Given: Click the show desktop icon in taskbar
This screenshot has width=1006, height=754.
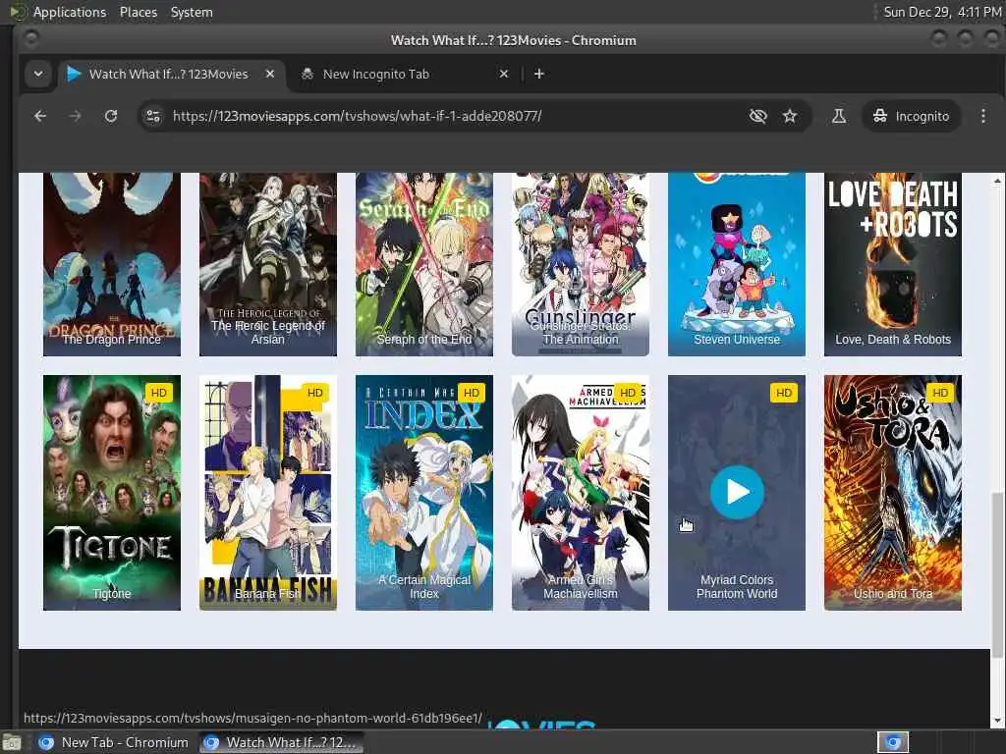Looking at the screenshot, I should click(11, 743).
